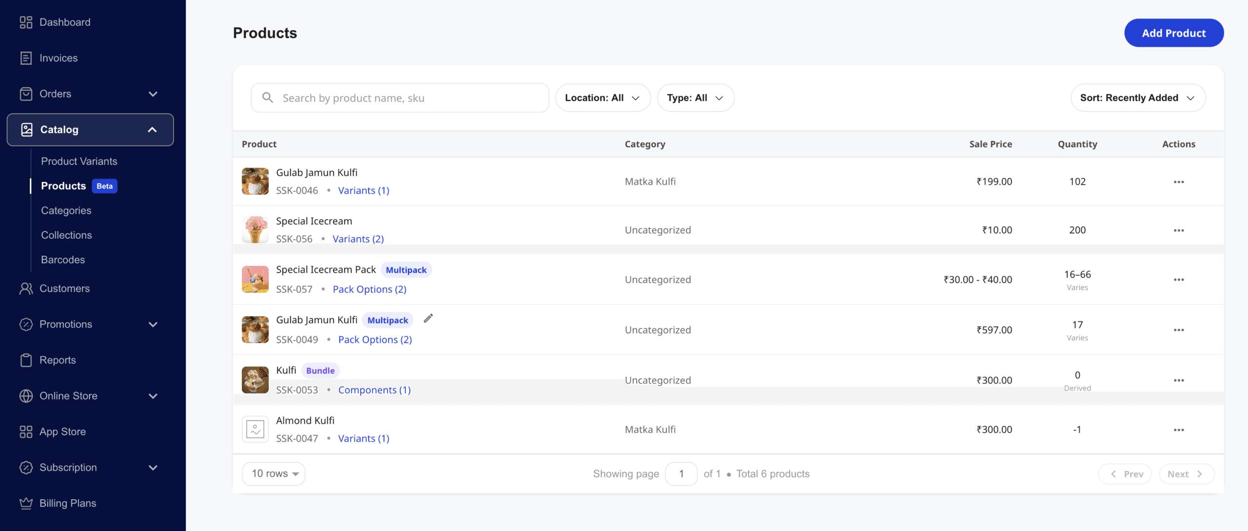Screen dimensions: 1248x531
Task: Click the App Store grid icon
Action: coord(26,432)
